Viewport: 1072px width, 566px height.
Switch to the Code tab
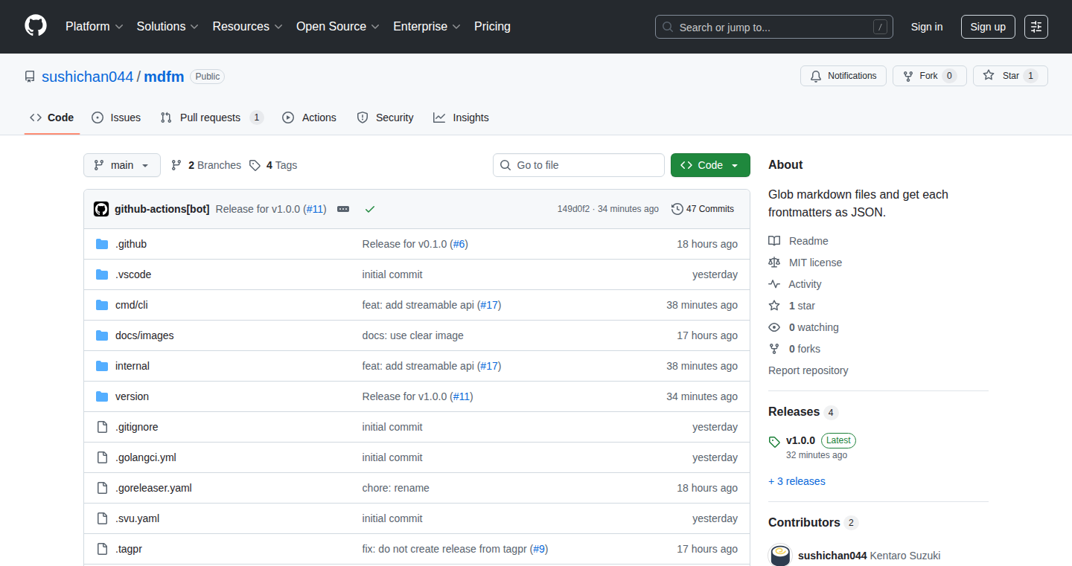(52, 118)
